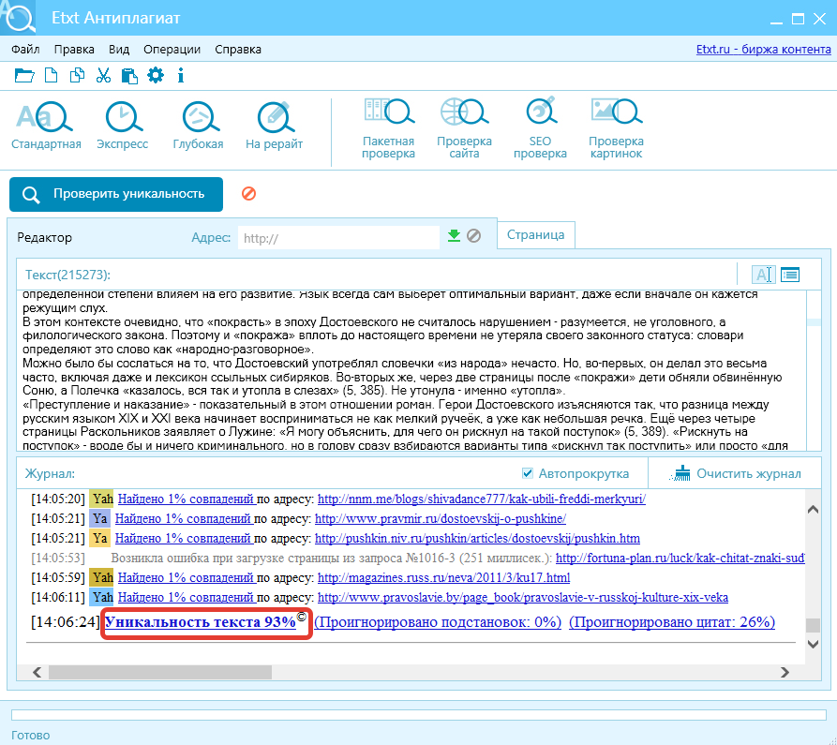Click the journal horizontal scrollbar left arrow

[x=37, y=673]
